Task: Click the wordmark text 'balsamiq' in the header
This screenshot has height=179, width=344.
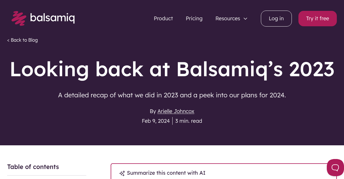Action: coord(53,18)
